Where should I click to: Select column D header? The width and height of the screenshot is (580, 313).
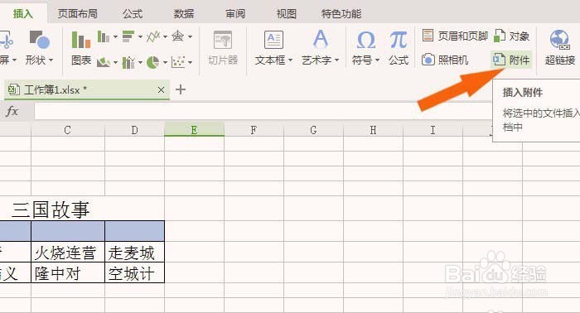[x=134, y=130]
